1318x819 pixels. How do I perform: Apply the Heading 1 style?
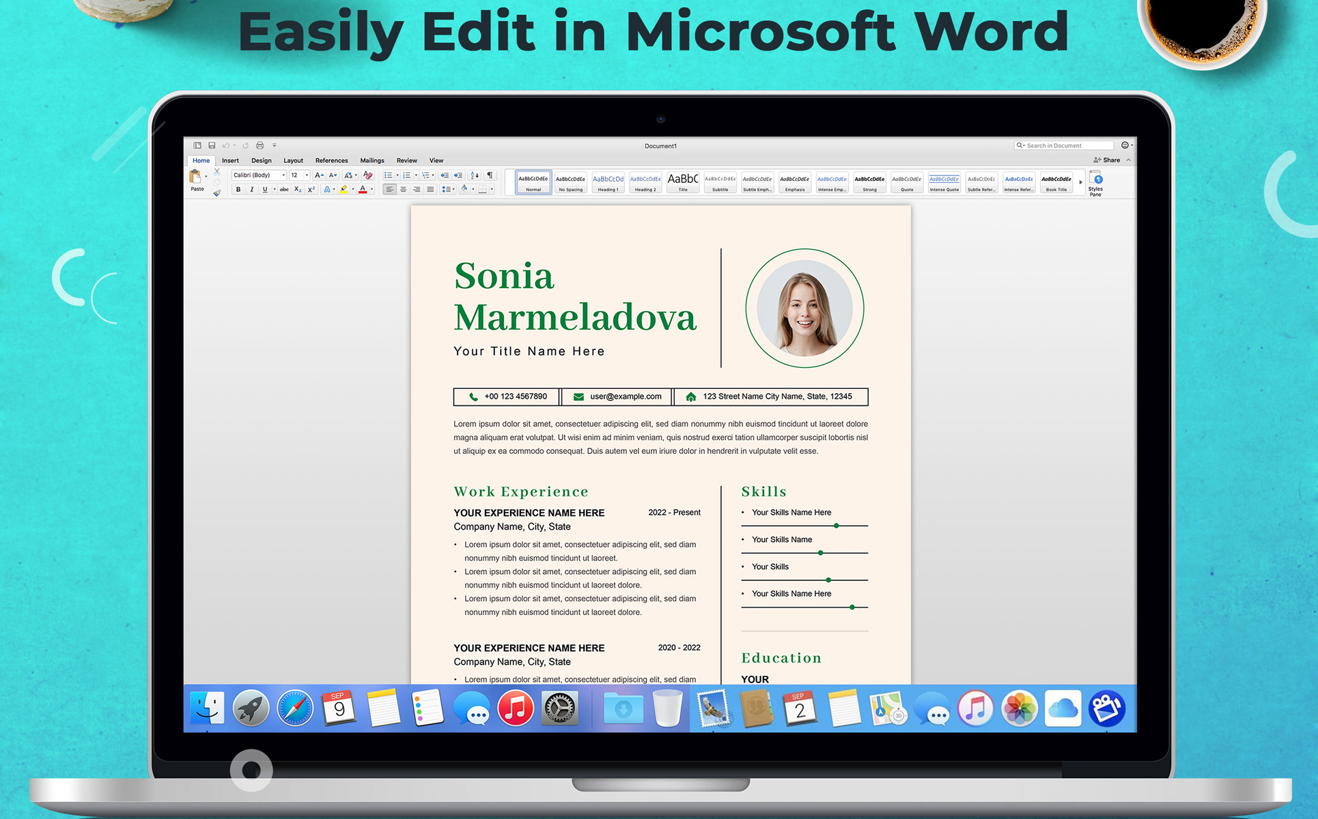coord(608,182)
